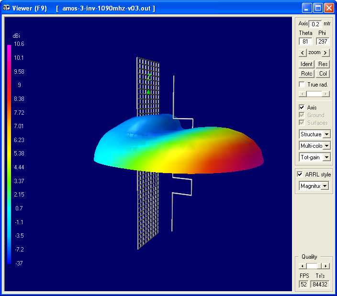Maximize the 3D Viewer window

tap(318, 8)
